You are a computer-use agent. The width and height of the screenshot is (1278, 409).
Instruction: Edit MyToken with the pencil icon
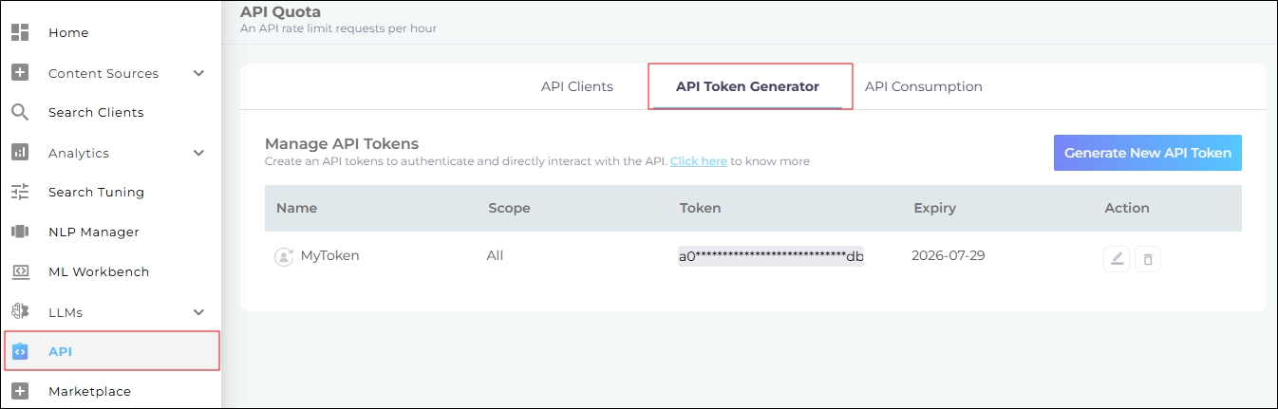point(1117,258)
